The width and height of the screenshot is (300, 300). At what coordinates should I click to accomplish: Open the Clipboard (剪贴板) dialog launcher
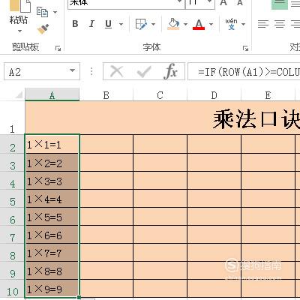coord(58,48)
